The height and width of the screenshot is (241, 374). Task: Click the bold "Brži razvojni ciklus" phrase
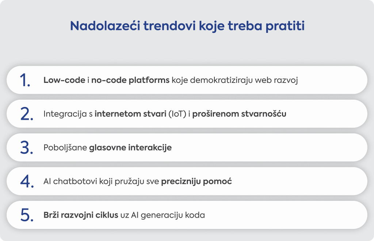[x=81, y=215]
